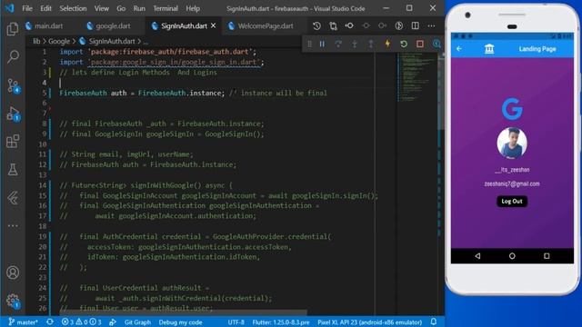Synchronize changes from status bar icon
This screenshot has height=327, width=582.
pos(50,322)
